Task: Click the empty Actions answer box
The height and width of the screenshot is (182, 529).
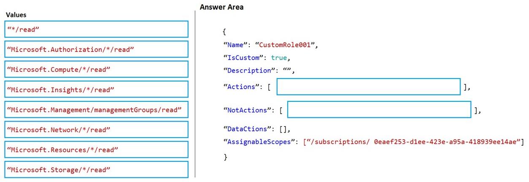Action: click(x=368, y=87)
